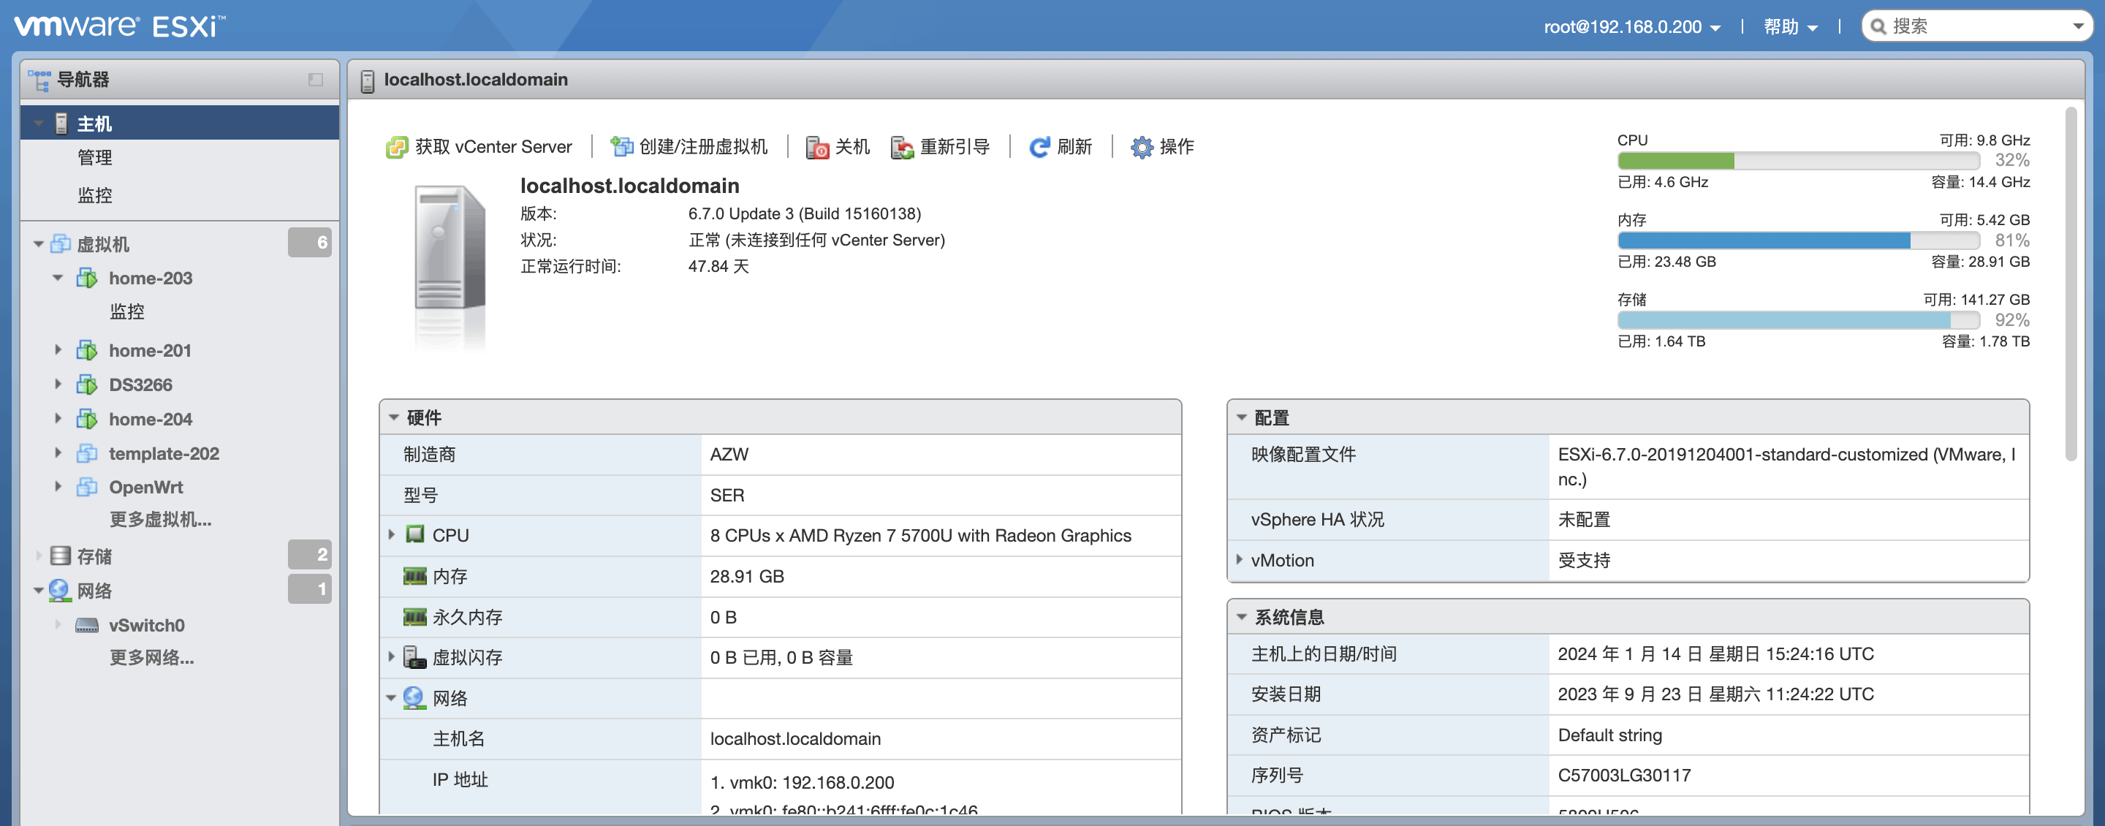The image size is (2105, 826).
Task: Open the search box dropdown arrow
Action: coord(2078,26)
